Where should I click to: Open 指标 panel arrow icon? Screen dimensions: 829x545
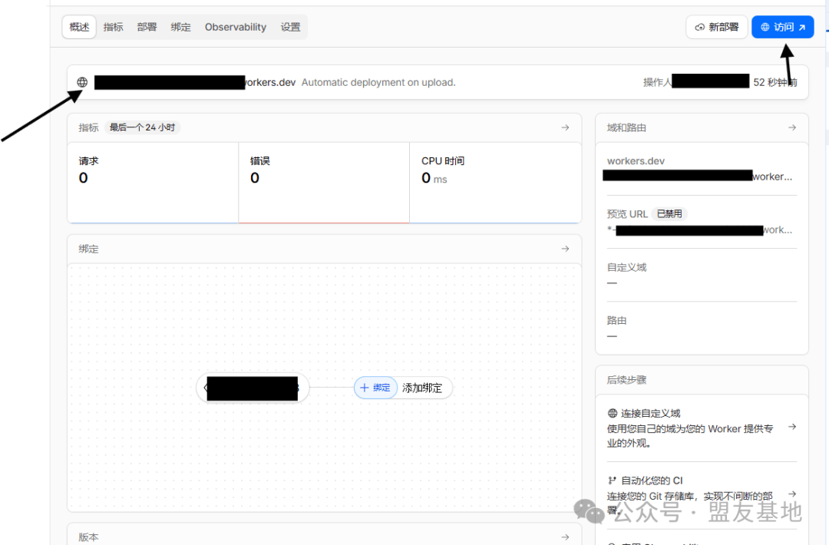pyautogui.click(x=565, y=127)
